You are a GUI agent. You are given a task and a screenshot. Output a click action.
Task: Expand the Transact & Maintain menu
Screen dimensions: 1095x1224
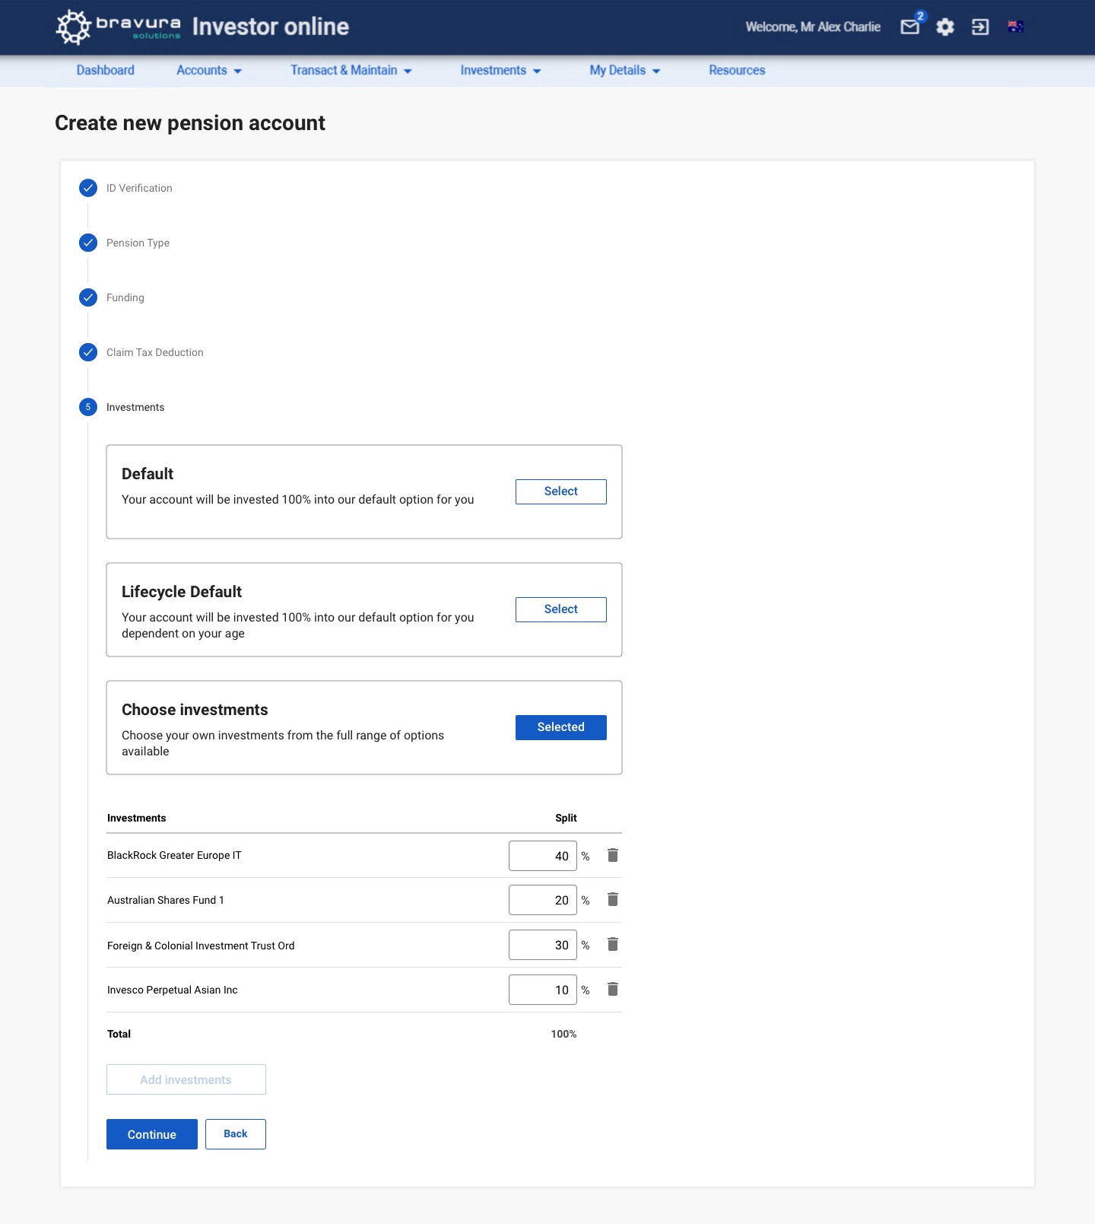[x=351, y=70]
